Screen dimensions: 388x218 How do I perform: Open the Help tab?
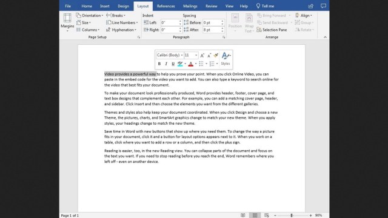click(244, 6)
